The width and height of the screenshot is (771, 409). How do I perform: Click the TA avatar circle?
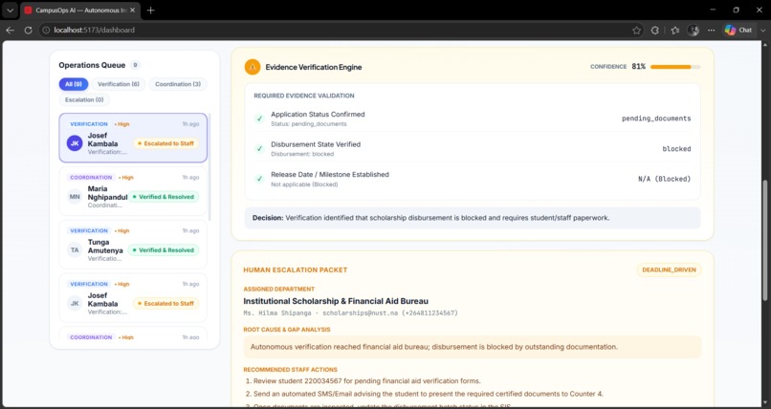[75, 250]
